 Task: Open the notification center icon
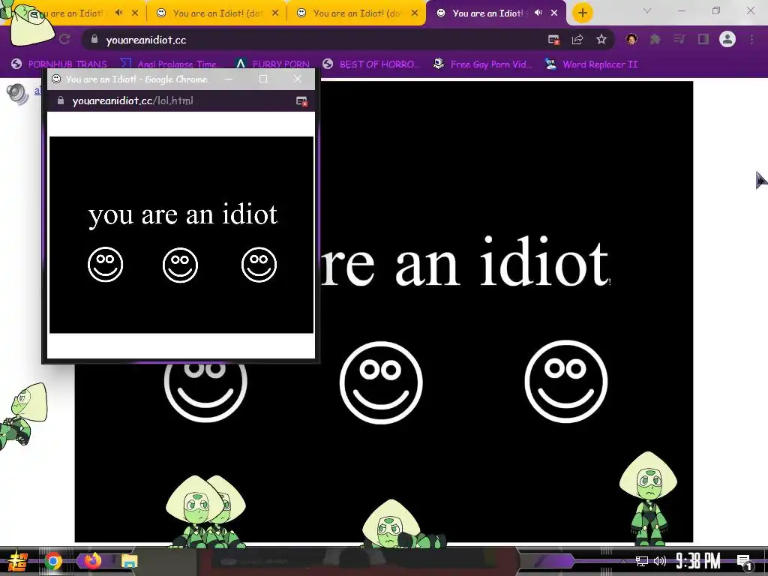pos(744,562)
